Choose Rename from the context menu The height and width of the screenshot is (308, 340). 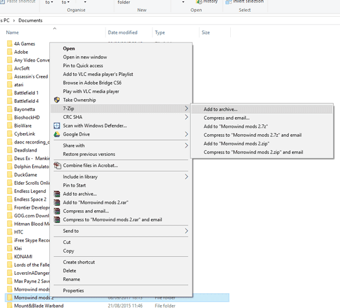pyautogui.click(x=72, y=280)
